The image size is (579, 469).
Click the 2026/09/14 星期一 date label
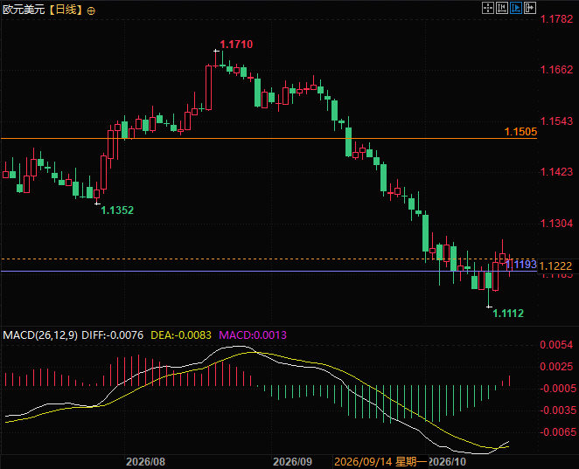[x=380, y=462]
